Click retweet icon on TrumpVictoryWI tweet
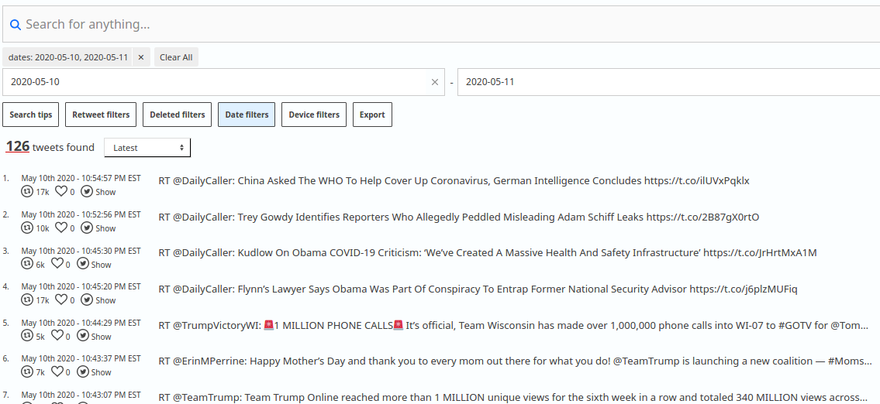 point(27,336)
